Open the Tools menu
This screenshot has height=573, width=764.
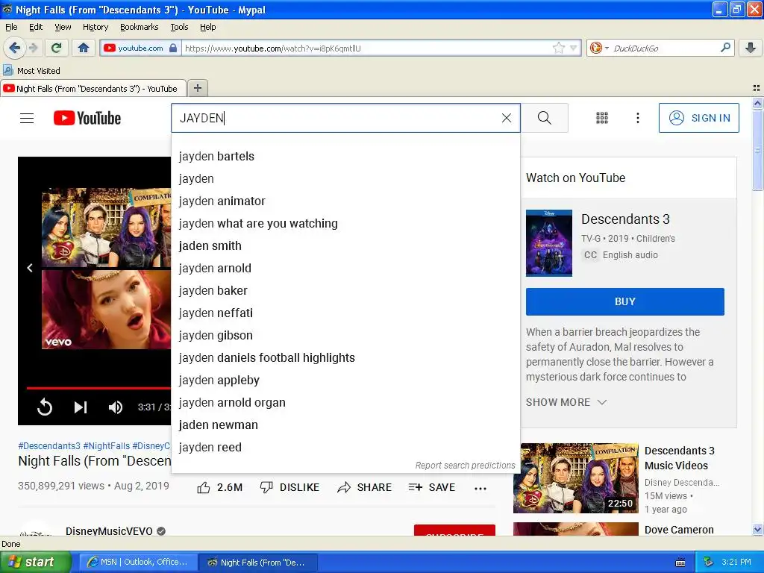pyautogui.click(x=179, y=27)
